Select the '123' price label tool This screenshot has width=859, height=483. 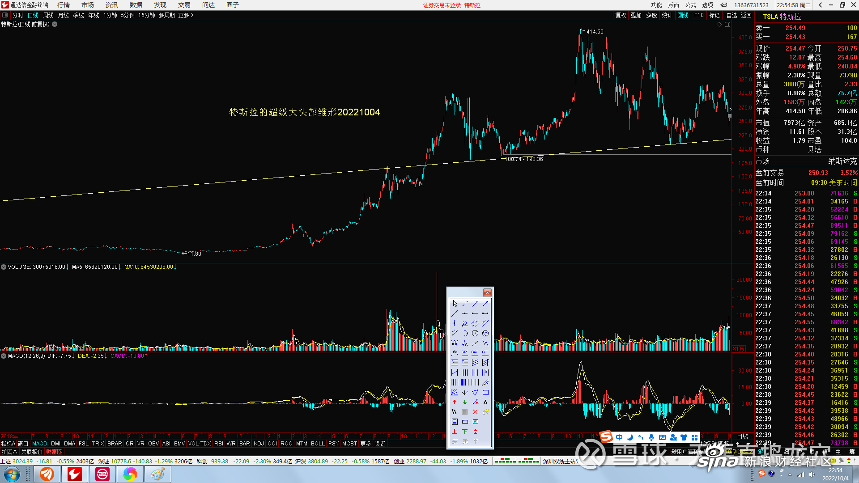click(x=465, y=323)
